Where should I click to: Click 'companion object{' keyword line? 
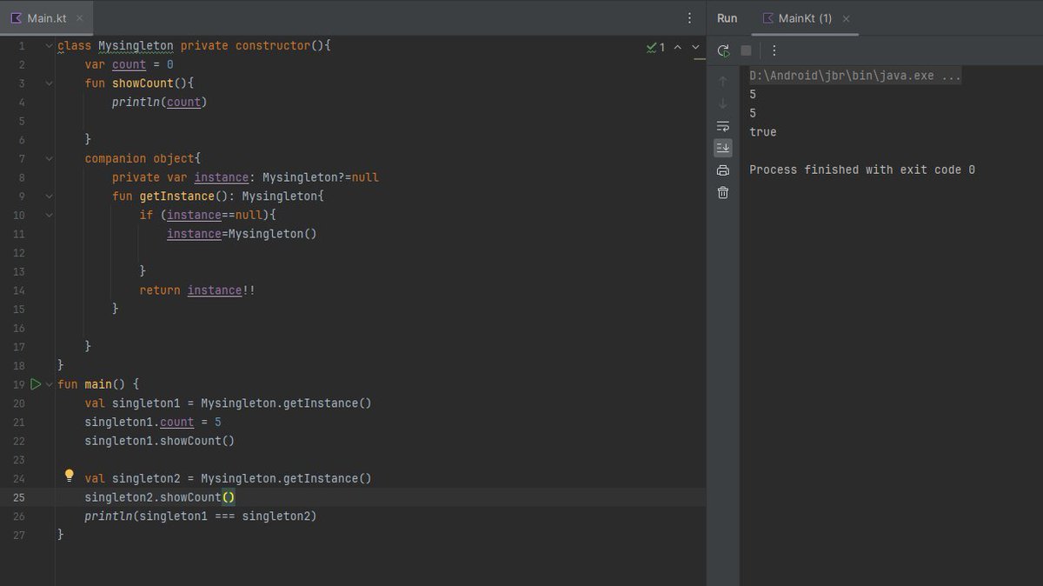pos(143,158)
